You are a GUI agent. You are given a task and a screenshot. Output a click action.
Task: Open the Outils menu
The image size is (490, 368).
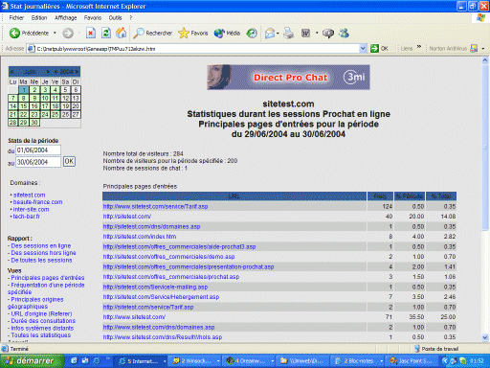point(115,18)
